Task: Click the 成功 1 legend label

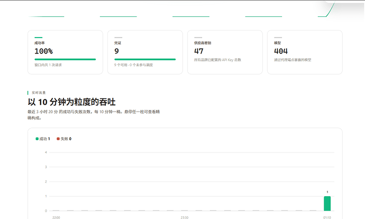Action: [44, 139]
